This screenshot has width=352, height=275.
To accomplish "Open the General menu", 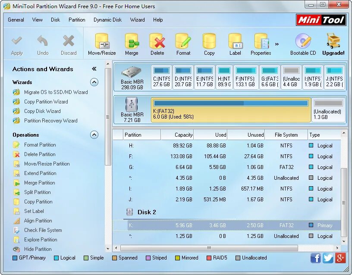I will point(16,20).
